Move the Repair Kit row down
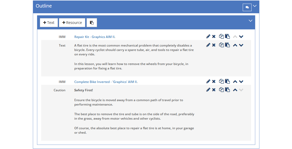 [241, 37]
